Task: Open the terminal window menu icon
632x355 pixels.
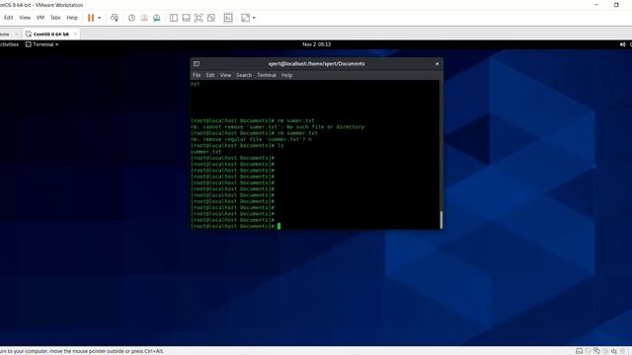Action: (197, 63)
